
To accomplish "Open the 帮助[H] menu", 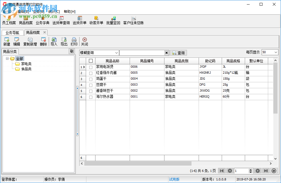I will coord(70,12).
